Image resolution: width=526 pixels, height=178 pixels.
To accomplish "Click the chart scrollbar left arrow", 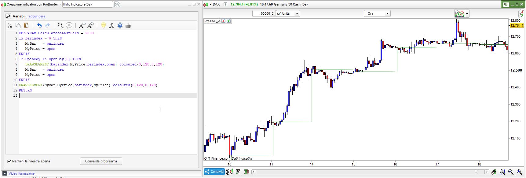I will click(254, 172).
